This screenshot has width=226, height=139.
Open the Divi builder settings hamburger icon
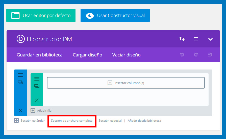tap(196, 39)
